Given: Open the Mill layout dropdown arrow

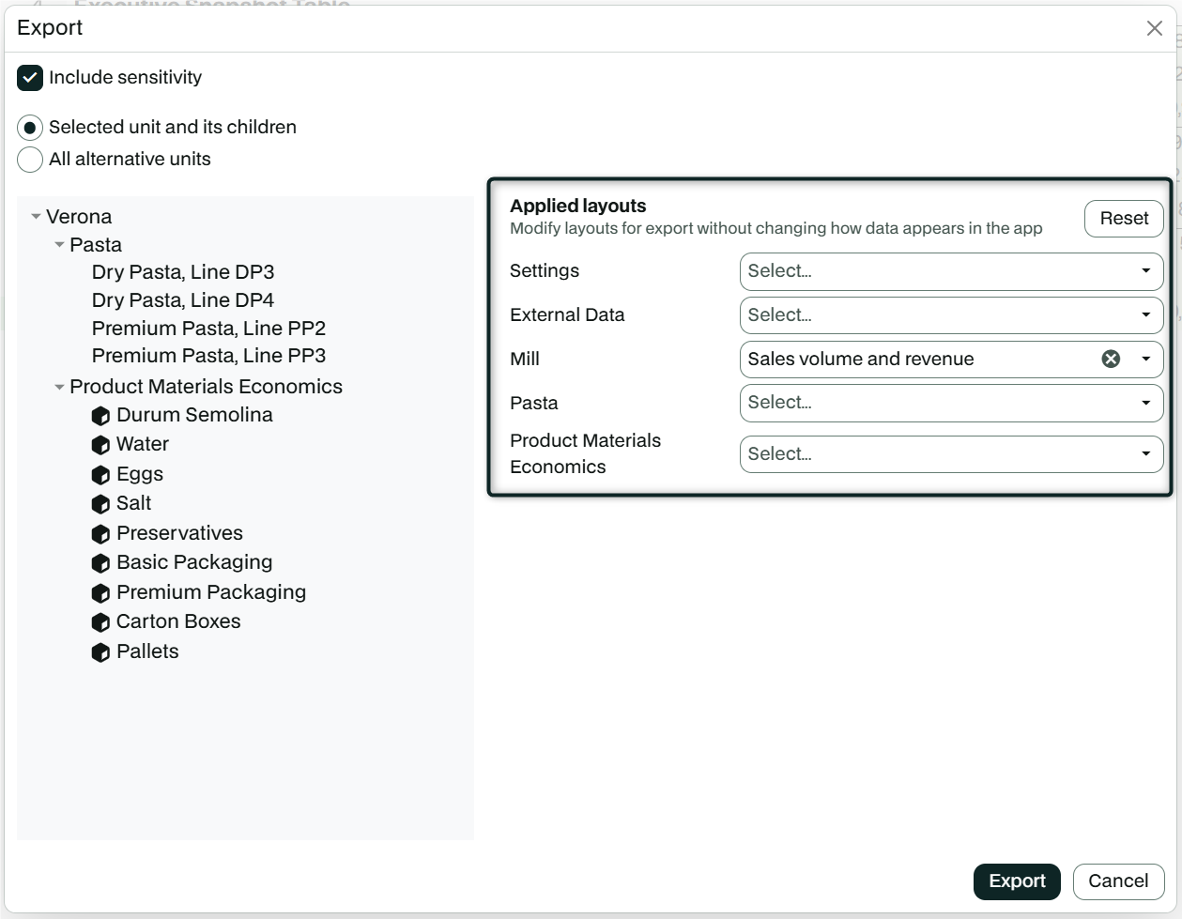Looking at the screenshot, I should pyautogui.click(x=1145, y=359).
